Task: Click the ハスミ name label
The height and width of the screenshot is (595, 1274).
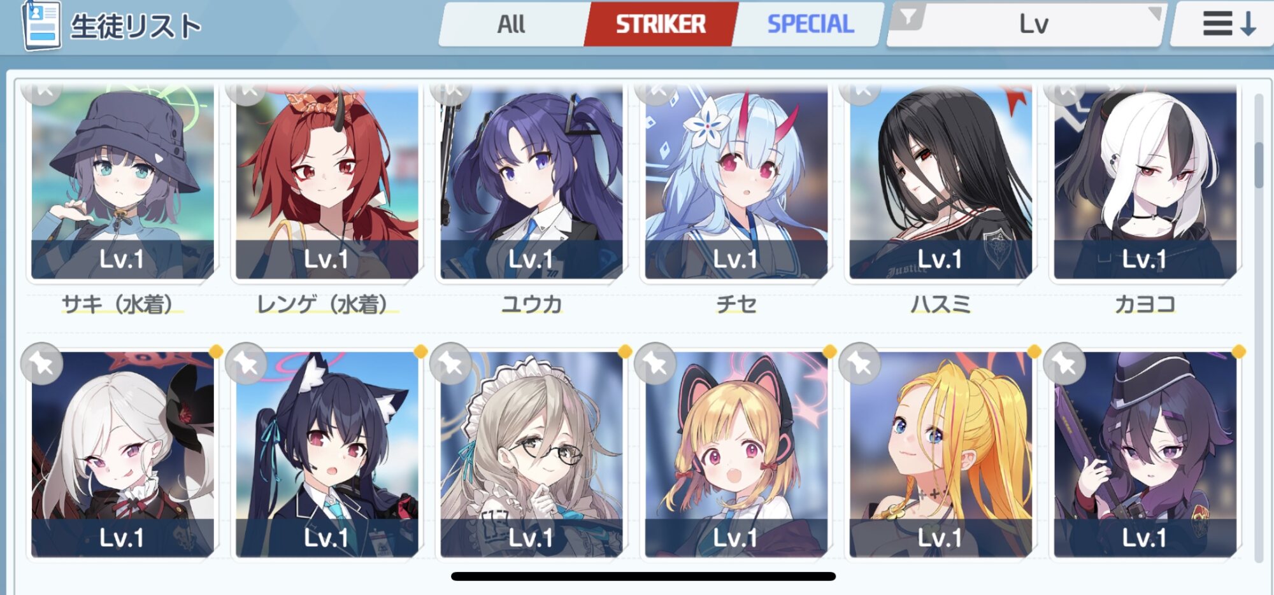Action: point(940,304)
